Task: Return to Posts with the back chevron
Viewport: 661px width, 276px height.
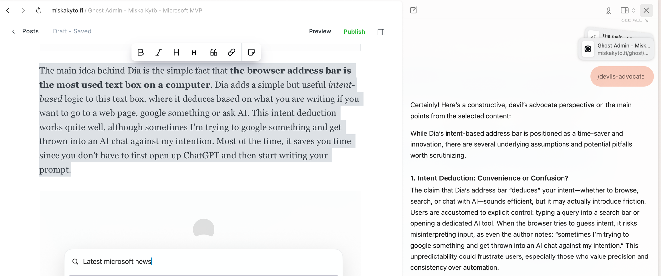Action: tap(13, 32)
